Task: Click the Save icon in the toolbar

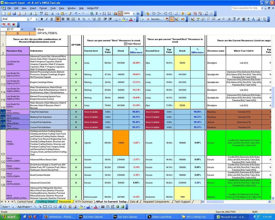Action: pos(14,13)
